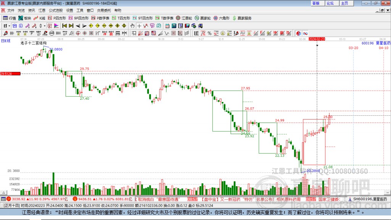
Task: Open the 六角形 hexagon tool
Action: coord(221,18)
